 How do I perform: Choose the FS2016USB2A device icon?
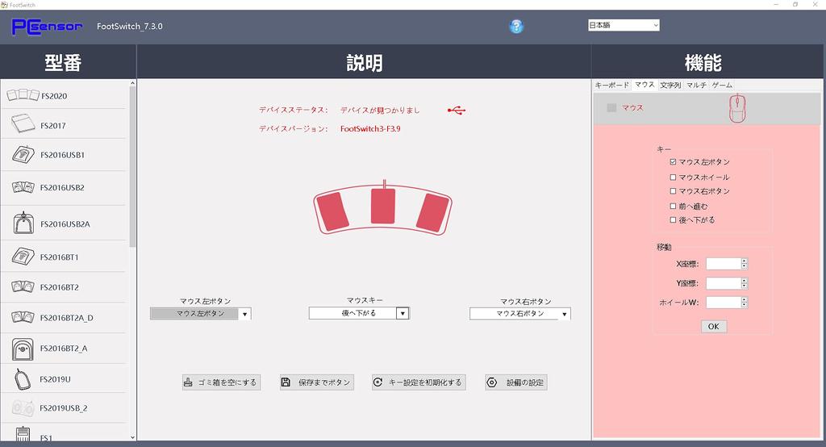(23, 223)
